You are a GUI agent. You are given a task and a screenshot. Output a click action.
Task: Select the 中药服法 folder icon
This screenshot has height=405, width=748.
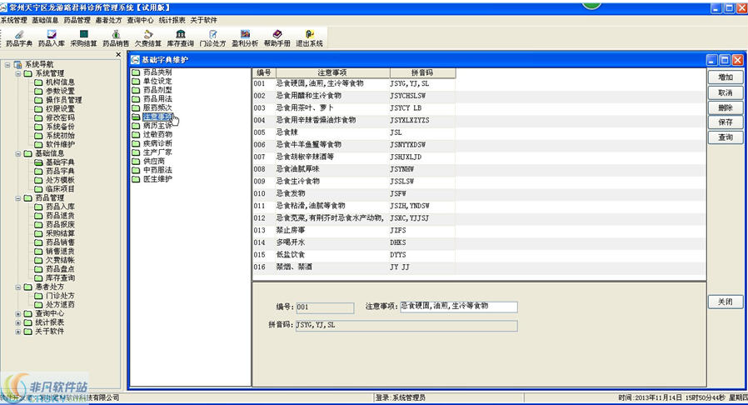[x=136, y=170]
